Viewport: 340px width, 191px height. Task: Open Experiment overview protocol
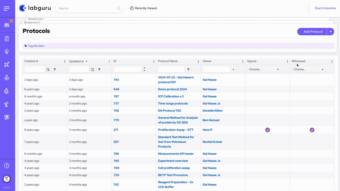(173, 161)
